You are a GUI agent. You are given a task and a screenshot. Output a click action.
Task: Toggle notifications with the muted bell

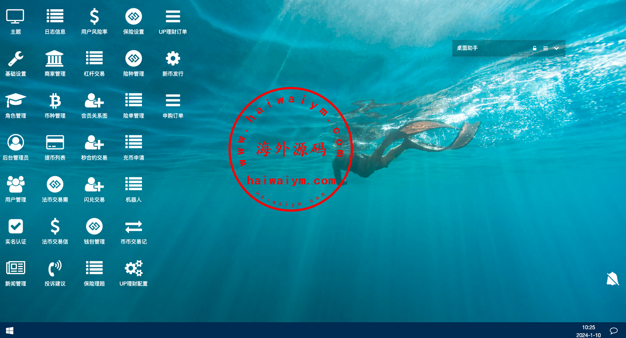(x=612, y=279)
